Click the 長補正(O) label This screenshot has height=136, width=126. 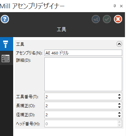point(26,106)
